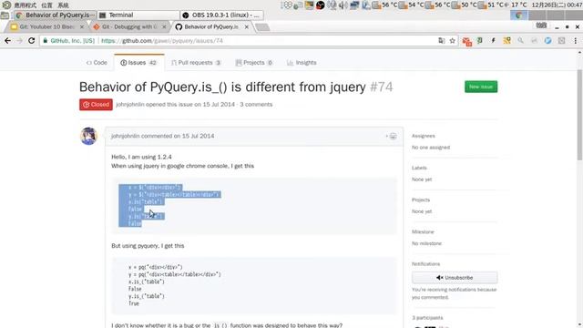The height and width of the screenshot is (328, 583).
Task: Open the Pull requests tab
Action: click(x=196, y=63)
